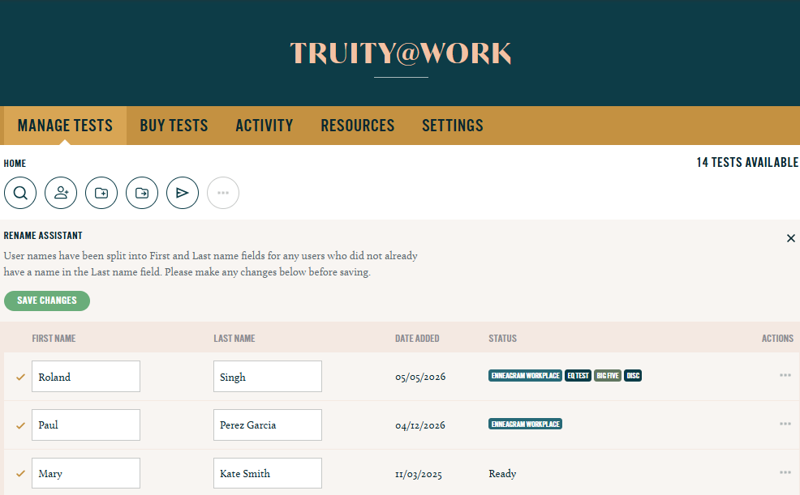Click the Home breadcrumb
Image resolution: width=800 pixels, height=495 pixels.
pos(15,164)
